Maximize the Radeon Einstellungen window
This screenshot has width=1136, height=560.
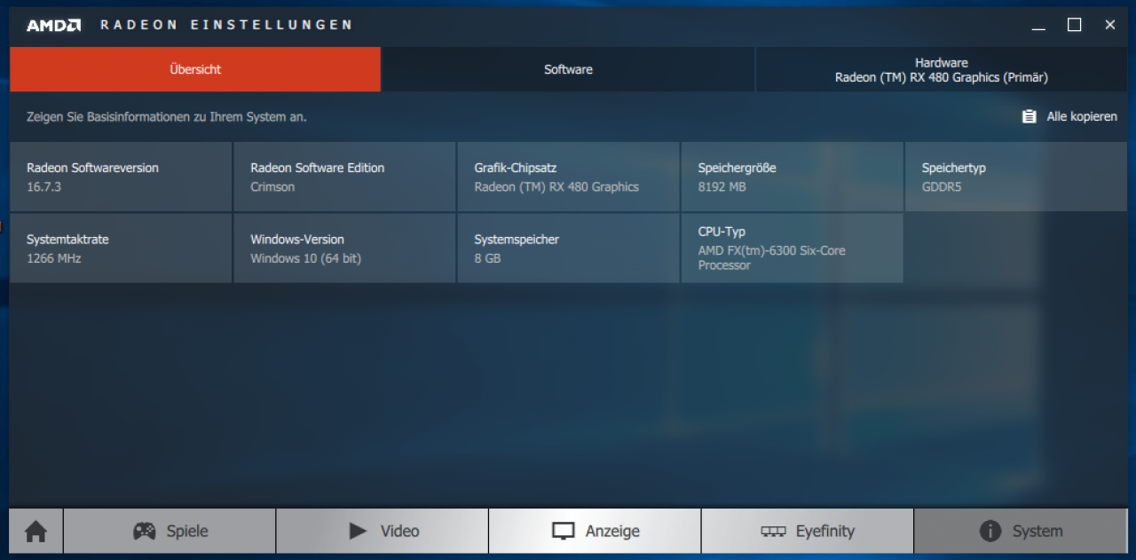pyautogui.click(x=1074, y=25)
